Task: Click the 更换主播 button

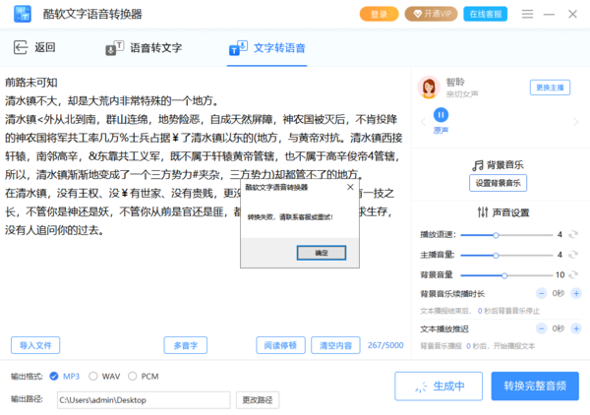Action: [x=551, y=88]
